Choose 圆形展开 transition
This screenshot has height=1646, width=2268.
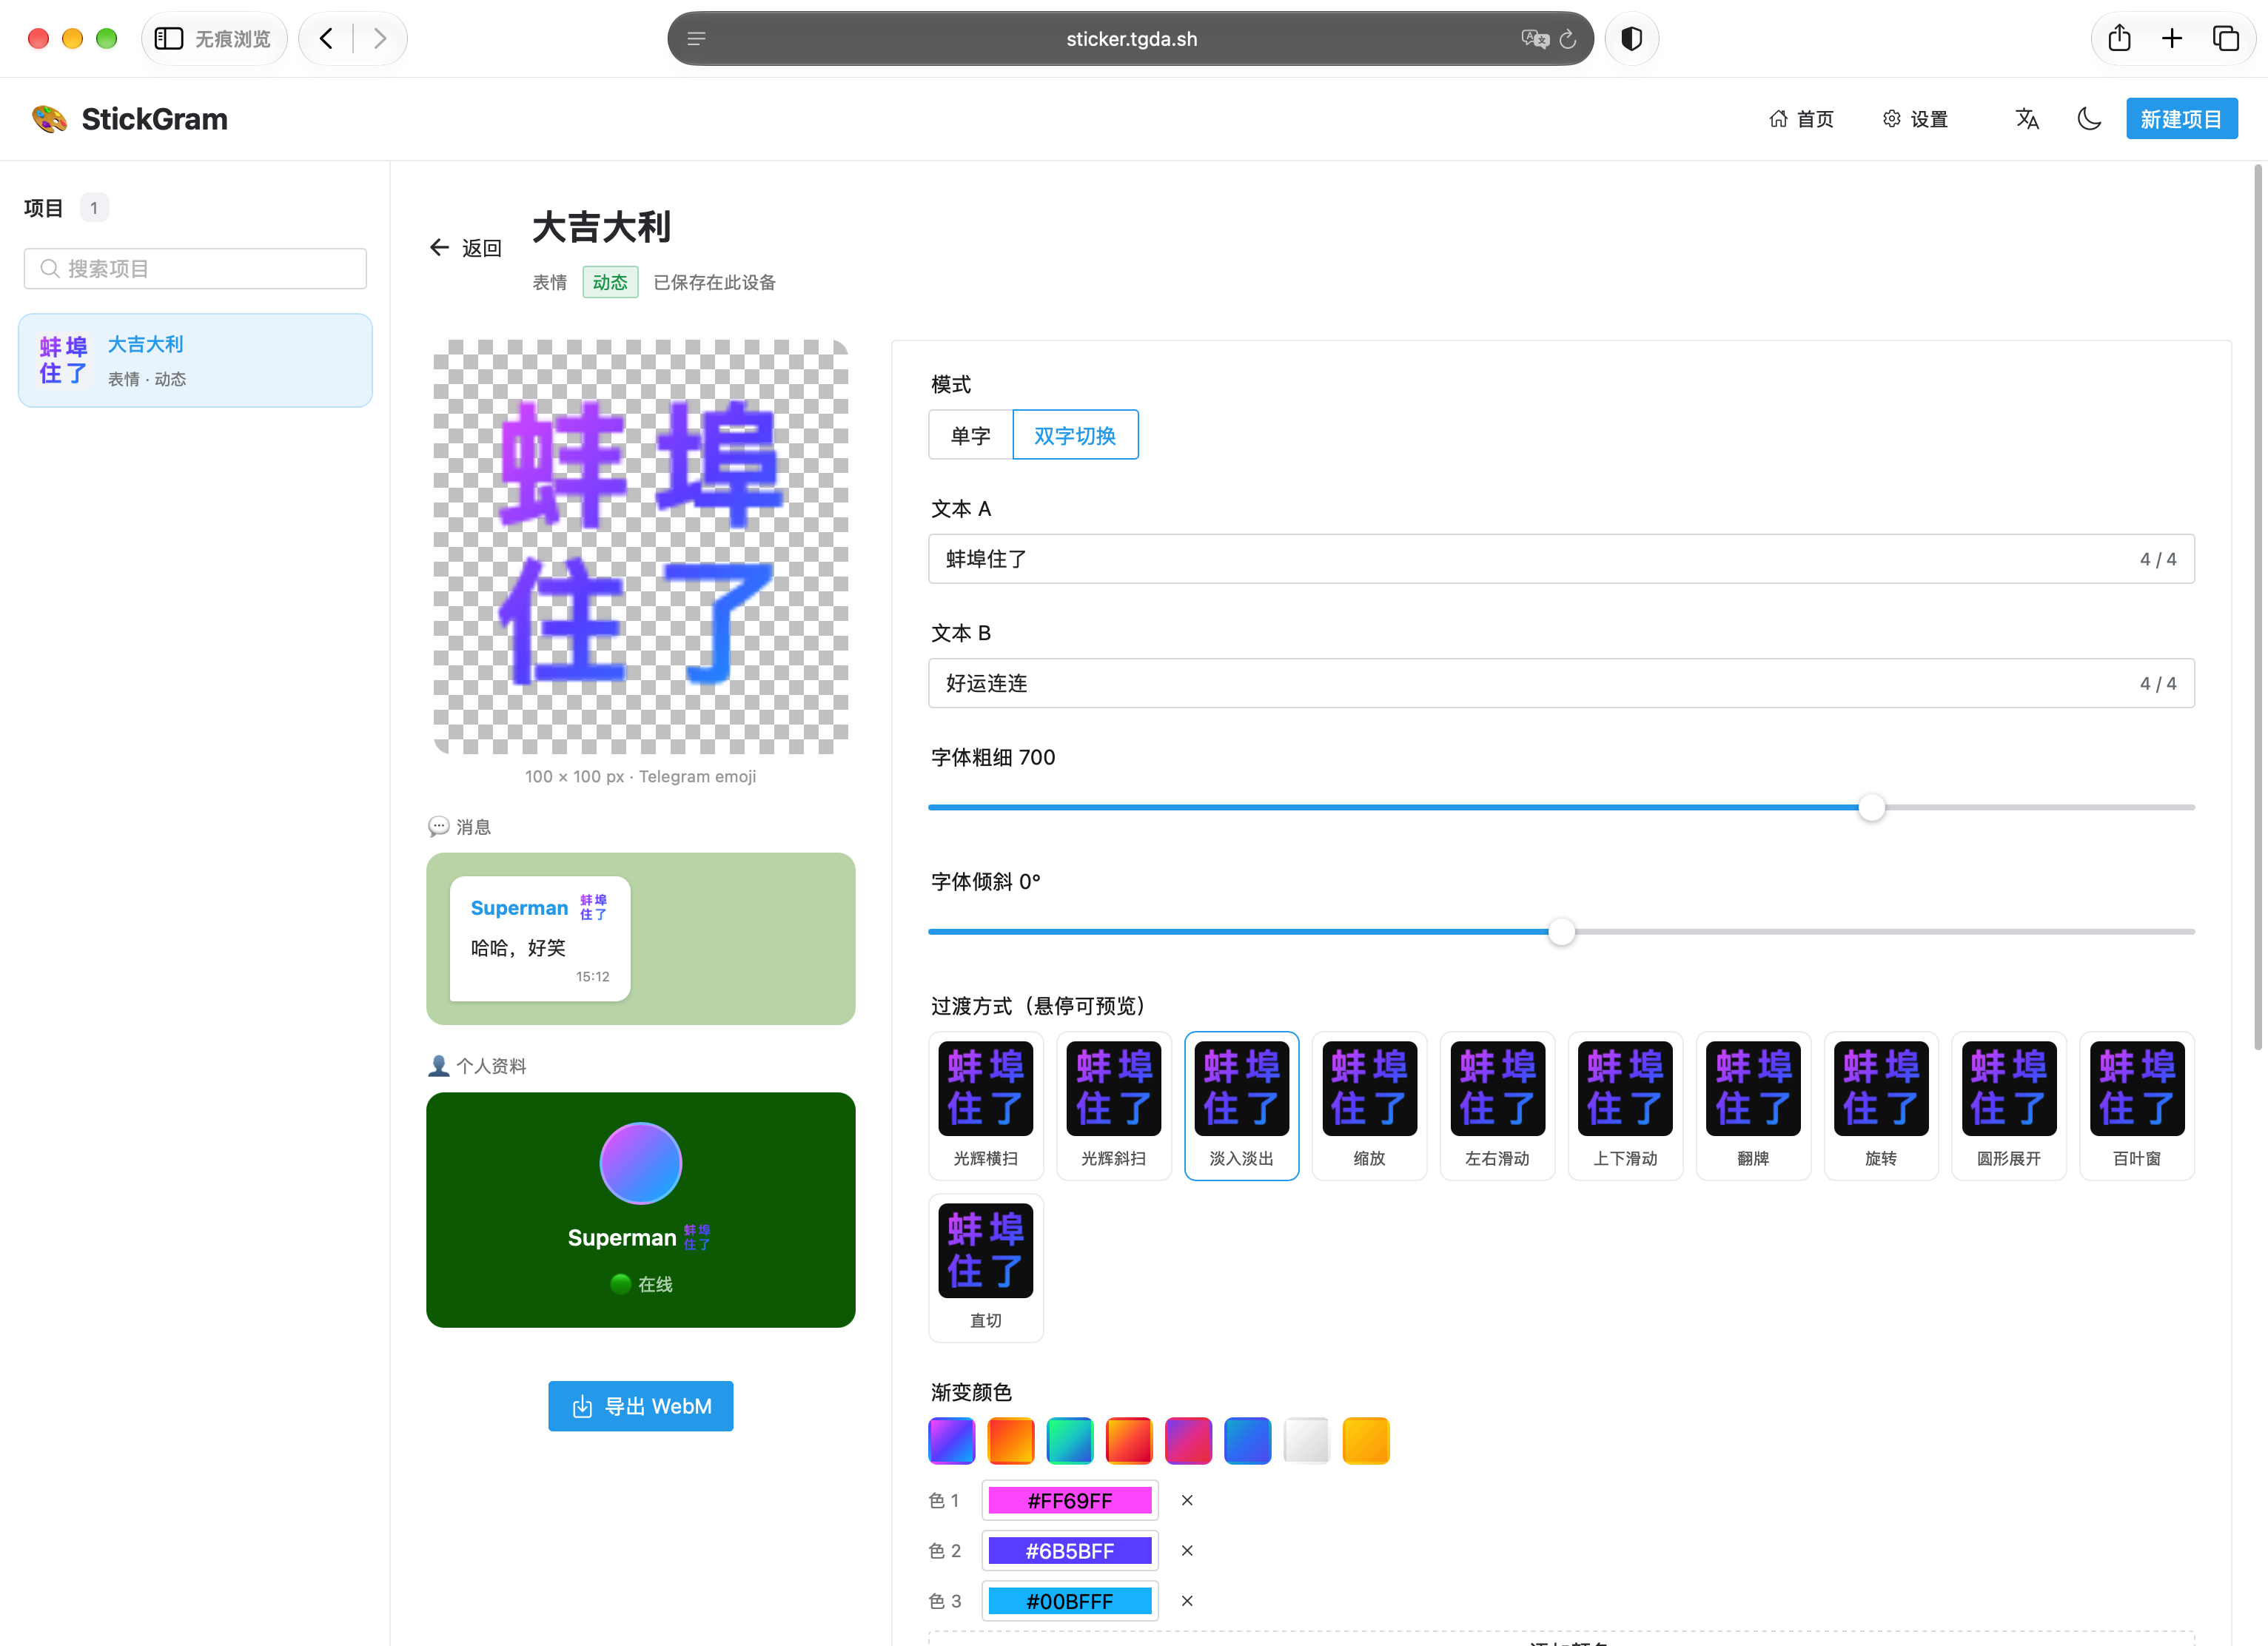point(2009,1105)
